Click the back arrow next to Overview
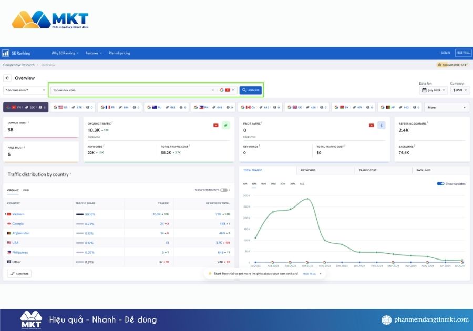This screenshot has width=473, height=331. click(8, 78)
